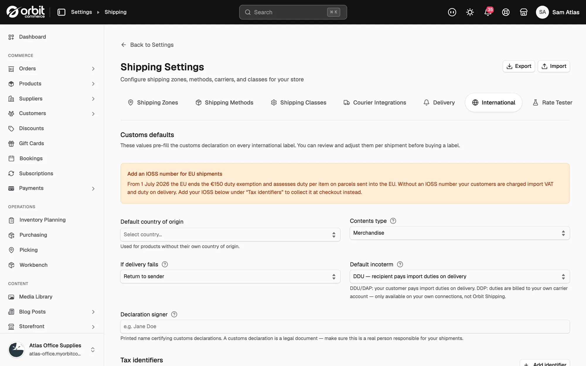Image resolution: width=586 pixels, height=366 pixels.
Task: Expand the Blog Posts submenu chevron
Action: coord(93,312)
